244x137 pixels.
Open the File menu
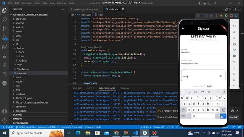point(10,3)
